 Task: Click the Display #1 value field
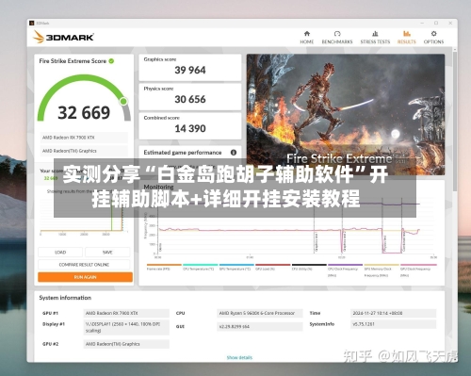[x=126, y=327]
